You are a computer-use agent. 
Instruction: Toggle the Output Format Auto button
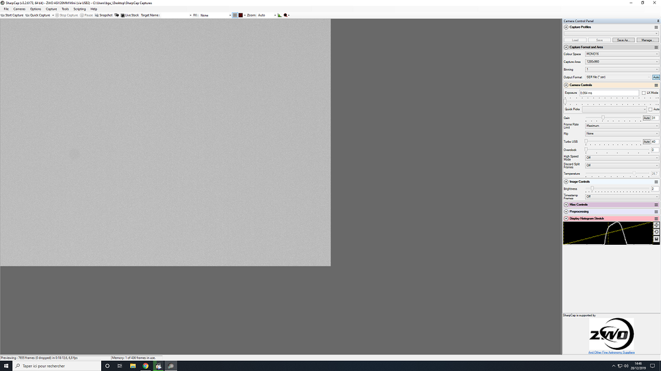tap(656, 77)
